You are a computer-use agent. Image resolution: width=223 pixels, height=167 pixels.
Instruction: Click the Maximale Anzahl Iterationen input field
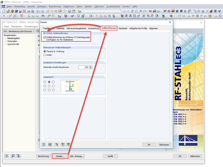point(84,67)
